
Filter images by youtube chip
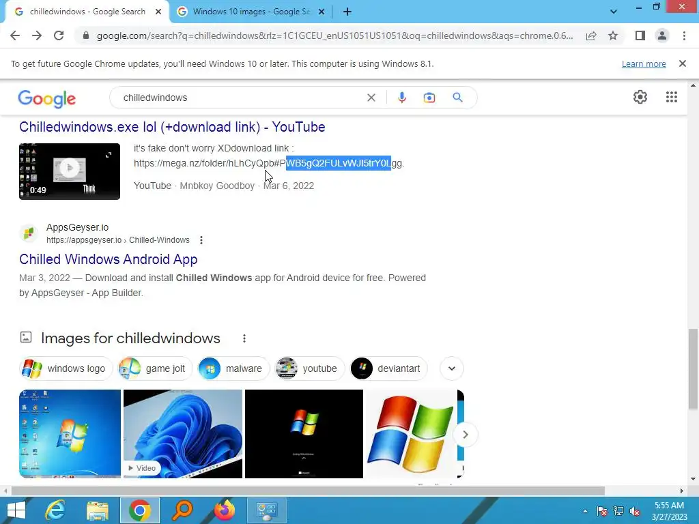[x=310, y=368]
